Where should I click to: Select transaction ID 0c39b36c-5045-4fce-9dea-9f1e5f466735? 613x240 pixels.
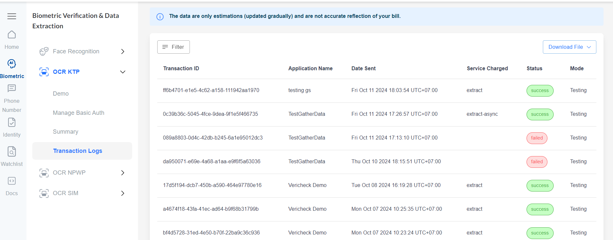tap(210, 114)
